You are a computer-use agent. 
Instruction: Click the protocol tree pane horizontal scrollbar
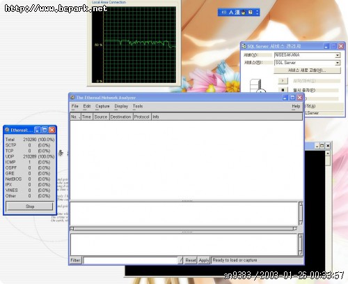coord(184,229)
